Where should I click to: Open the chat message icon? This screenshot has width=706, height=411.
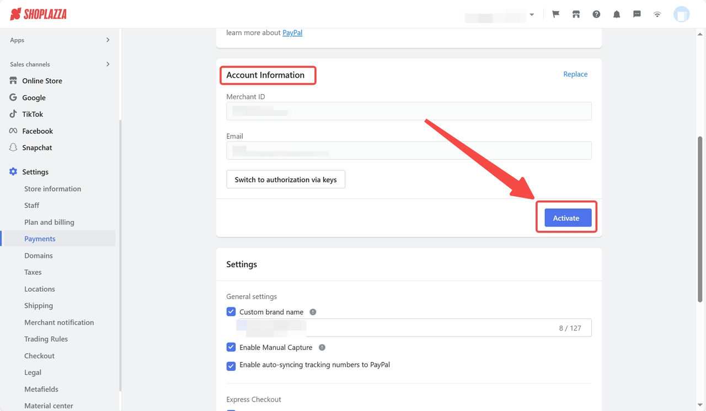coord(637,14)
